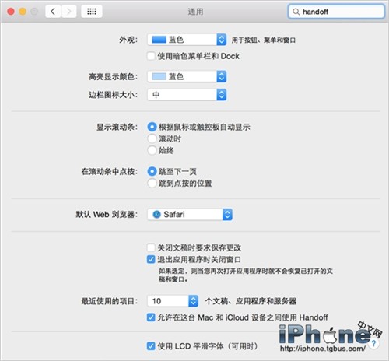Click the 显示滚动条 label

[117, 127]
